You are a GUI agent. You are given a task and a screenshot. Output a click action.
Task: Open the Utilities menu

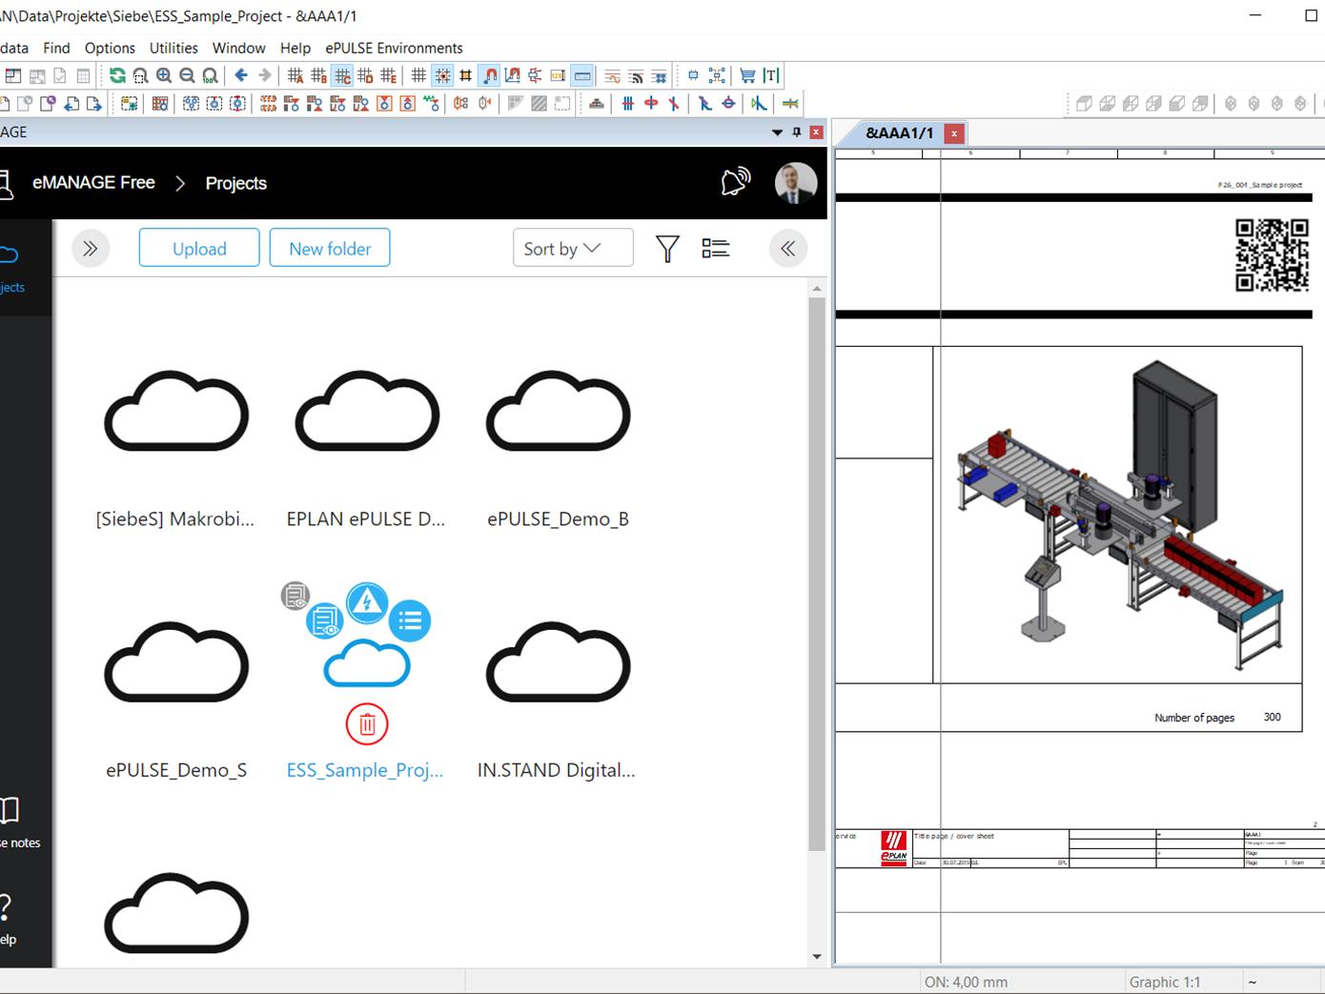coord(173,48)
